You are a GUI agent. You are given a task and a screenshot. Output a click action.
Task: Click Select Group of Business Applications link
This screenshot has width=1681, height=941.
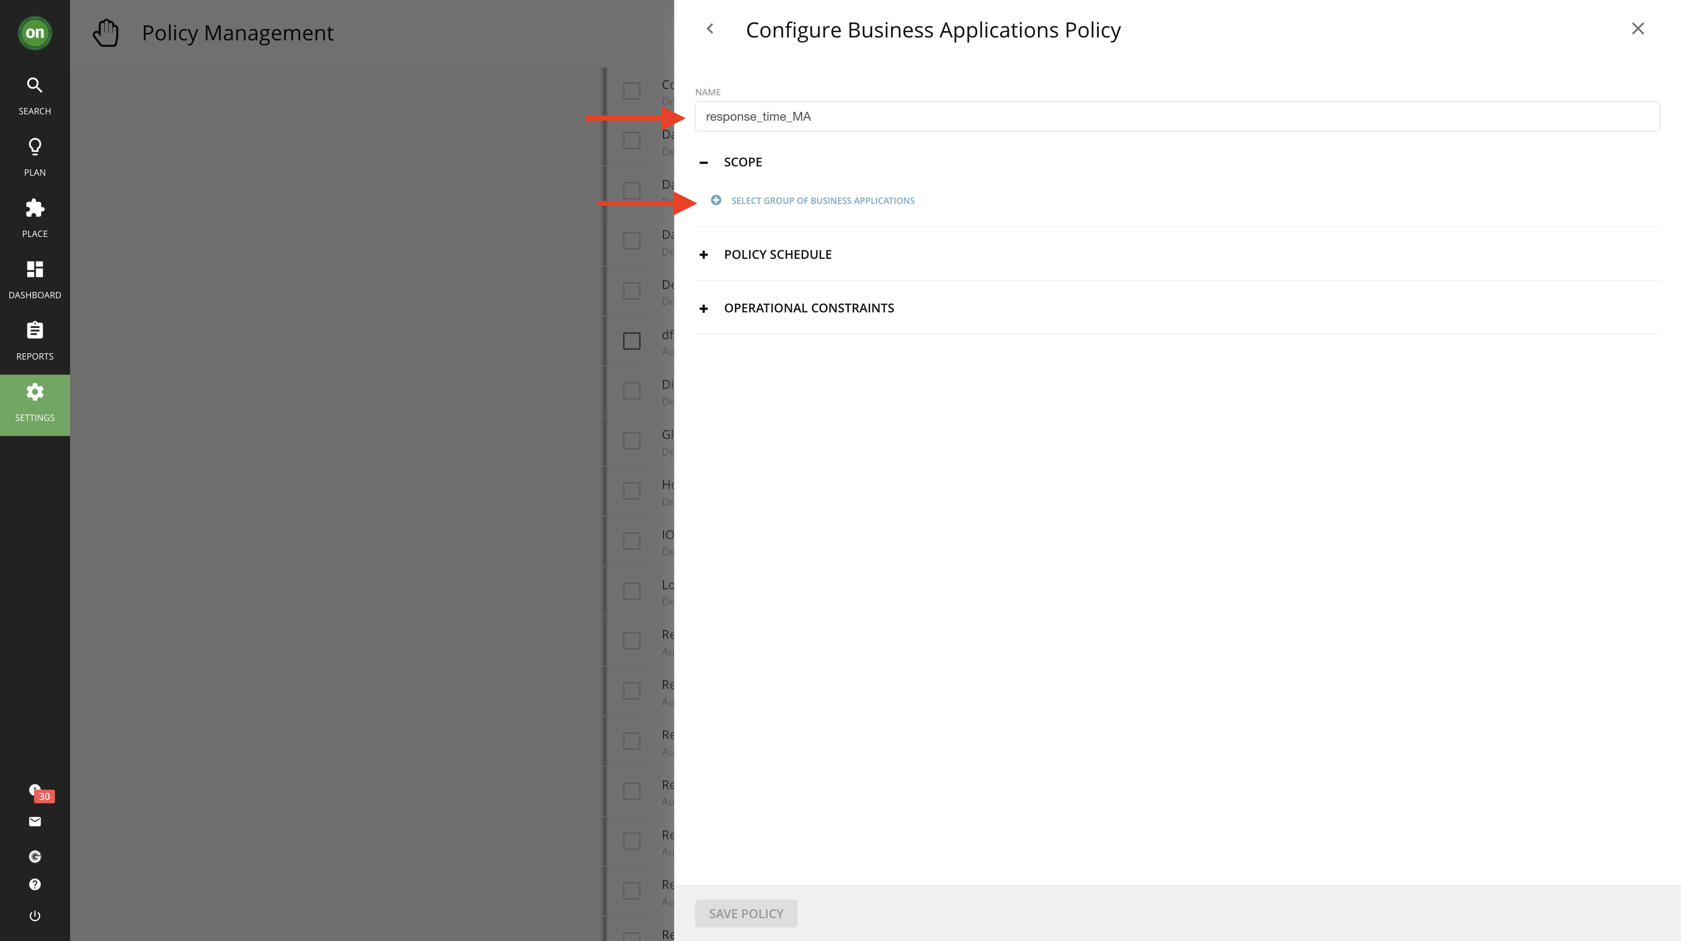click(x=822, y=200)
